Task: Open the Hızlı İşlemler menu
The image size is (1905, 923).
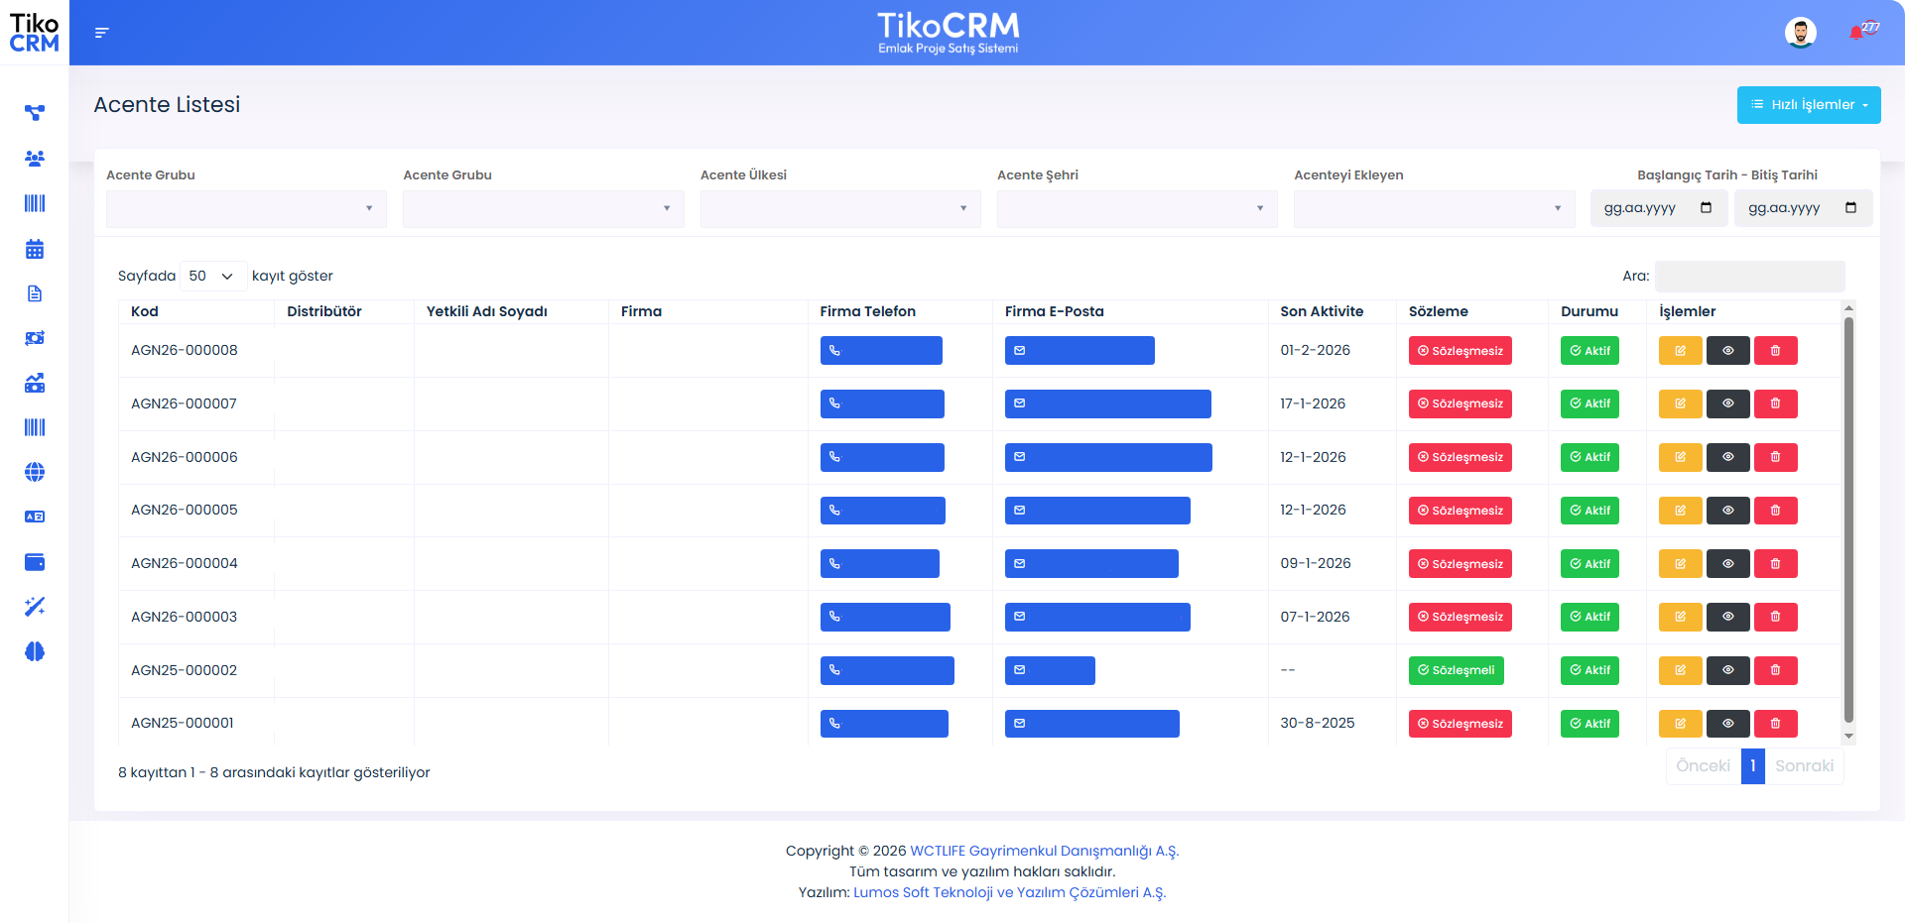Action: click(1808, 105)
